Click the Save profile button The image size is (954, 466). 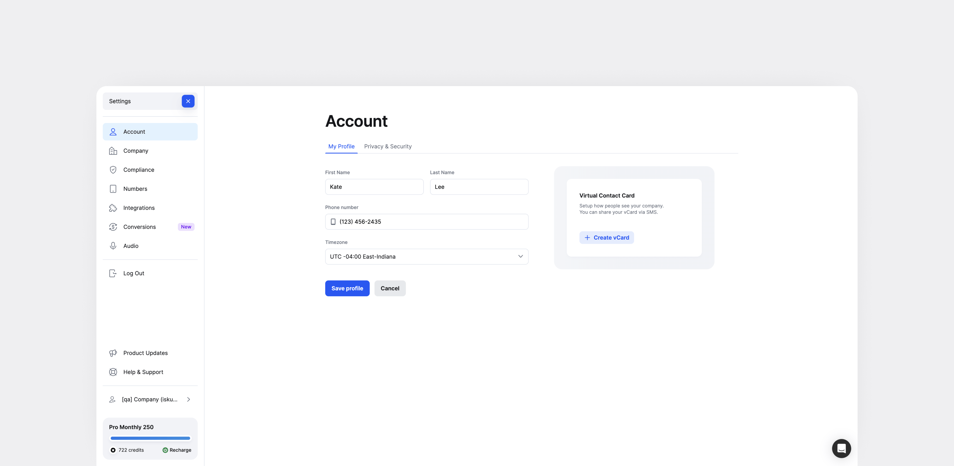(x=347, y=288)
